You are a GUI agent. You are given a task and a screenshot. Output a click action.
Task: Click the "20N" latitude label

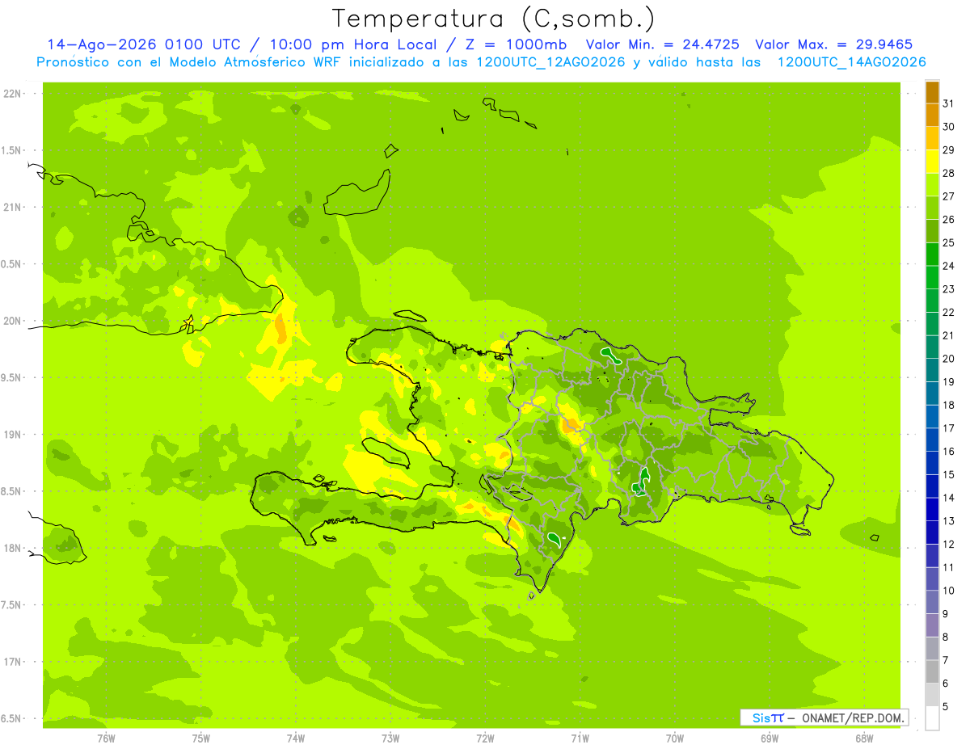[12, 321]
